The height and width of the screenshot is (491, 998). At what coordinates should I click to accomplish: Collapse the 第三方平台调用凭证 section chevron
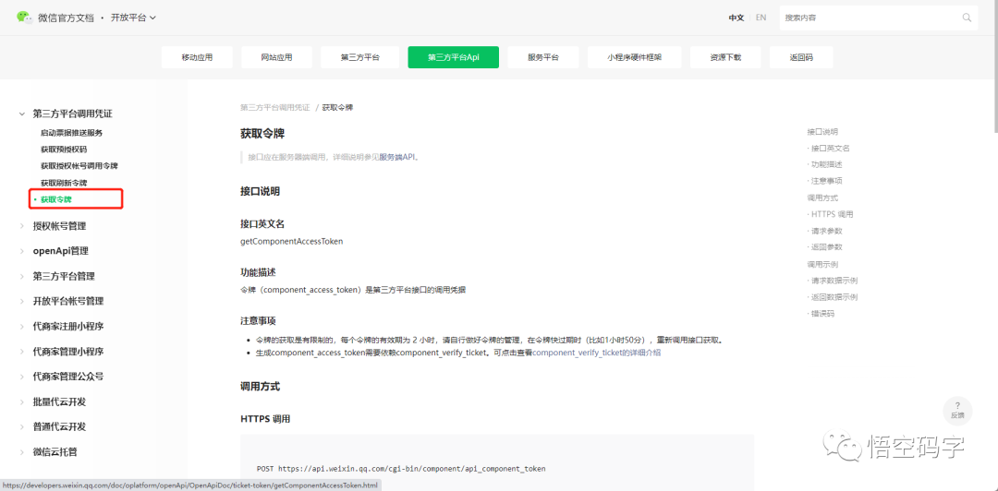coord(21,114)
